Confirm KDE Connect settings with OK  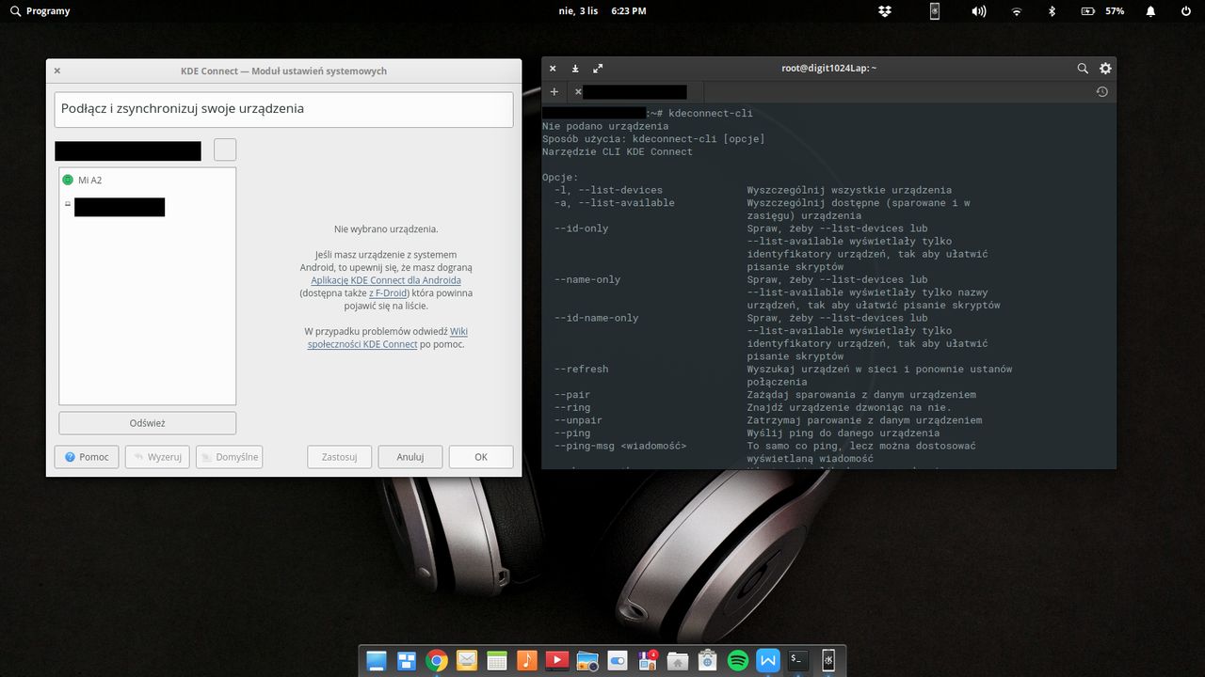pyautogui.click(x=481, y=457)
